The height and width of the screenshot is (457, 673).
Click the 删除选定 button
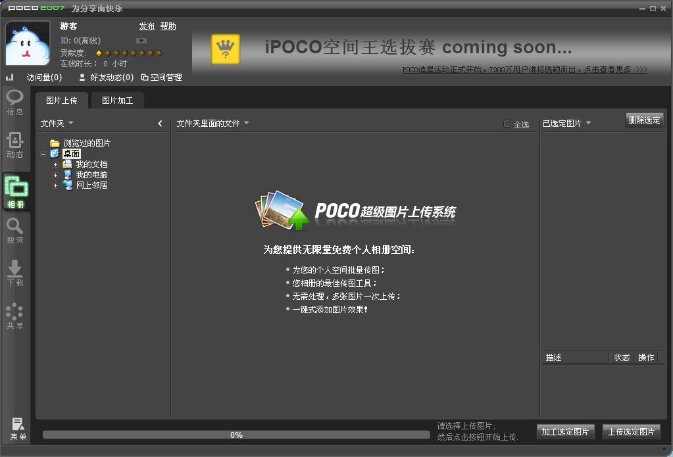(x=644, y=120)
